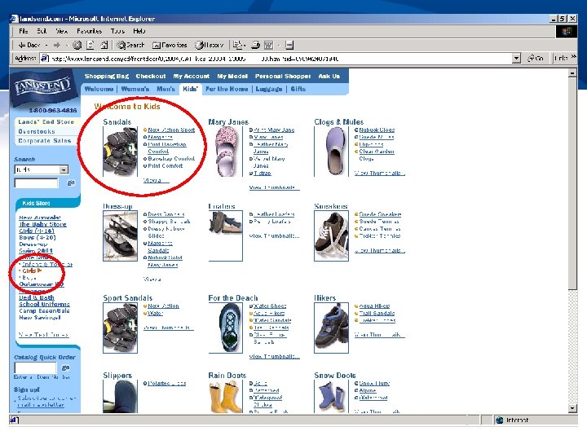Click the Rain Boots yellow boots thumbnail
587x440 pixels.
pyautogui.click(x=226, y=397)
